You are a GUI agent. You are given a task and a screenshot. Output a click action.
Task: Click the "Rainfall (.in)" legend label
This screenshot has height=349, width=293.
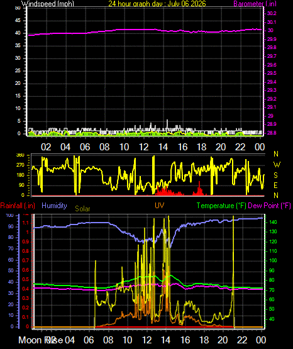[18, 206]
